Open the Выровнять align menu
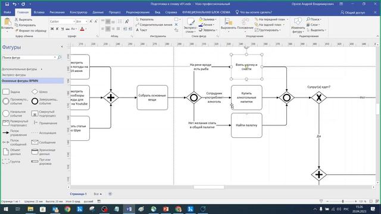The image size is (381, 214). (228, 25)
